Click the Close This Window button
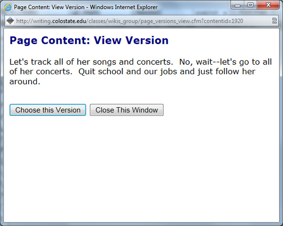This screenshot has width=283, height=226. pos(127,110)
